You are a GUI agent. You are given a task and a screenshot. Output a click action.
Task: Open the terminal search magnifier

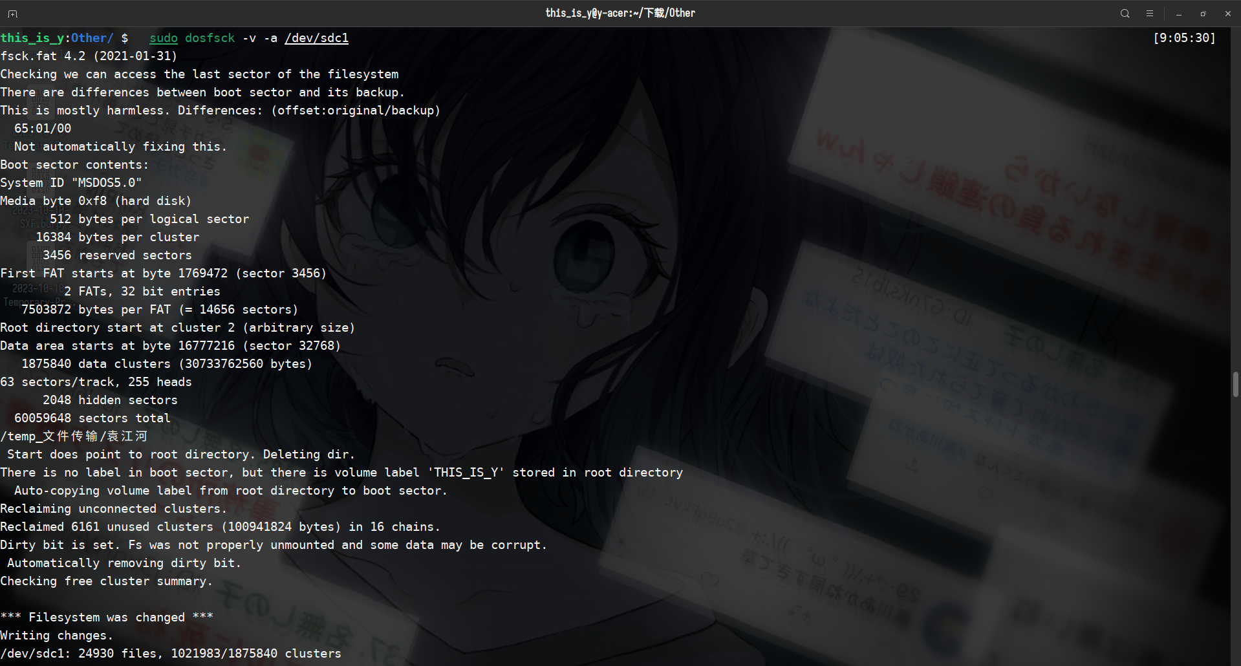click(x=1125, y=14)
